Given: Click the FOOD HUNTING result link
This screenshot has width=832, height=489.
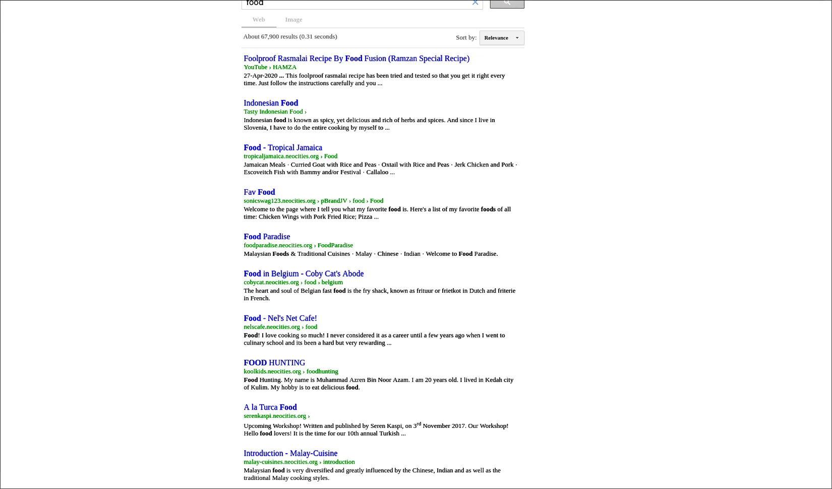Looking at the screenshot, I should tap(274, 362).
